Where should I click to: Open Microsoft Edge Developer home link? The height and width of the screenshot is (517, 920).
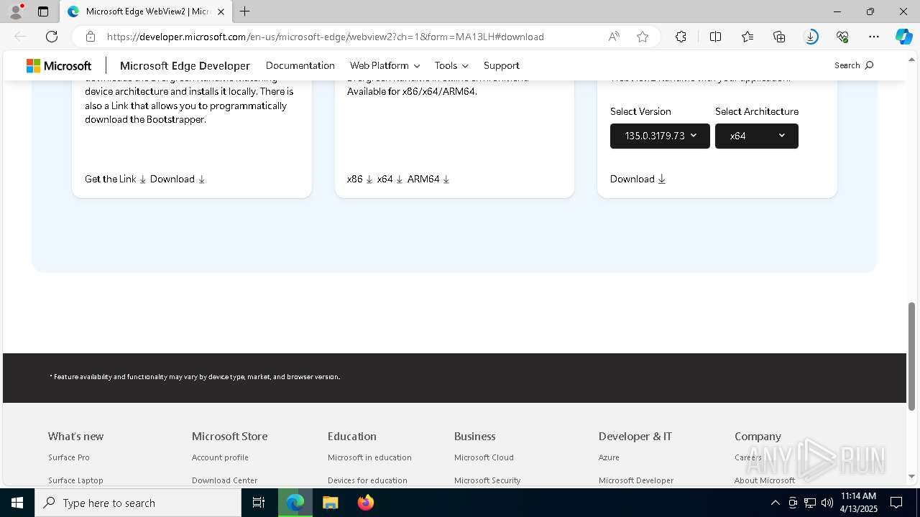click(185, 65)
